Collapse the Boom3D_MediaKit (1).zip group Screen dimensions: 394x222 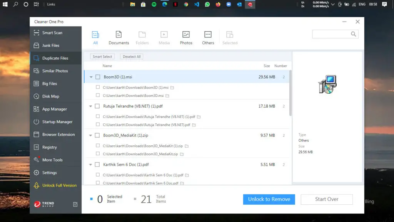pos(90,135)
